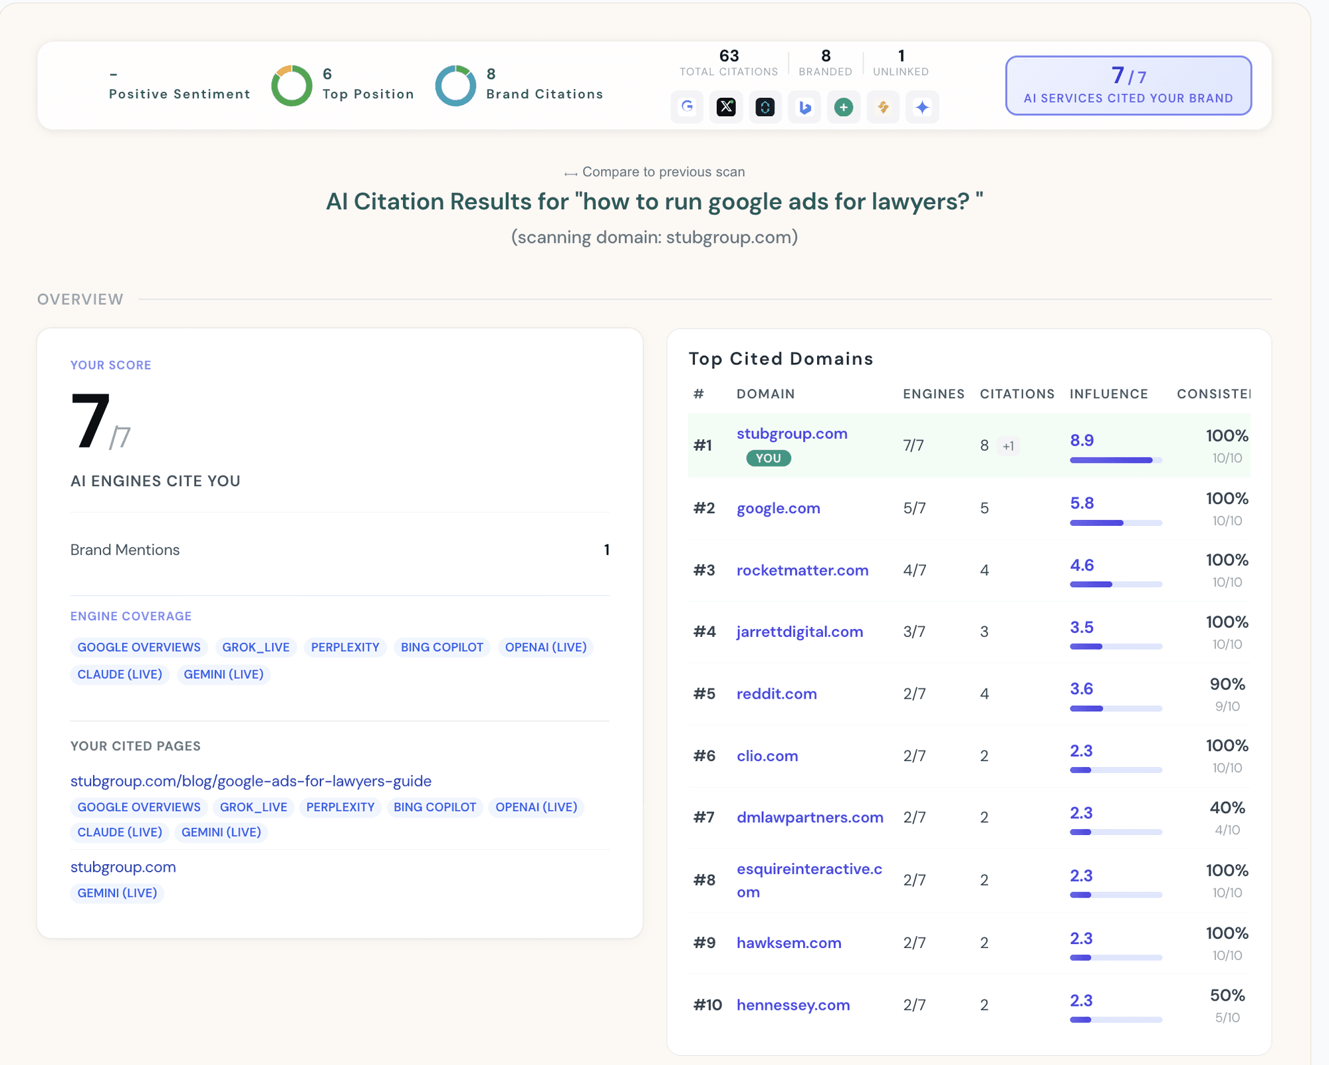Click the orange Claude engine icon

pos(883,107)
